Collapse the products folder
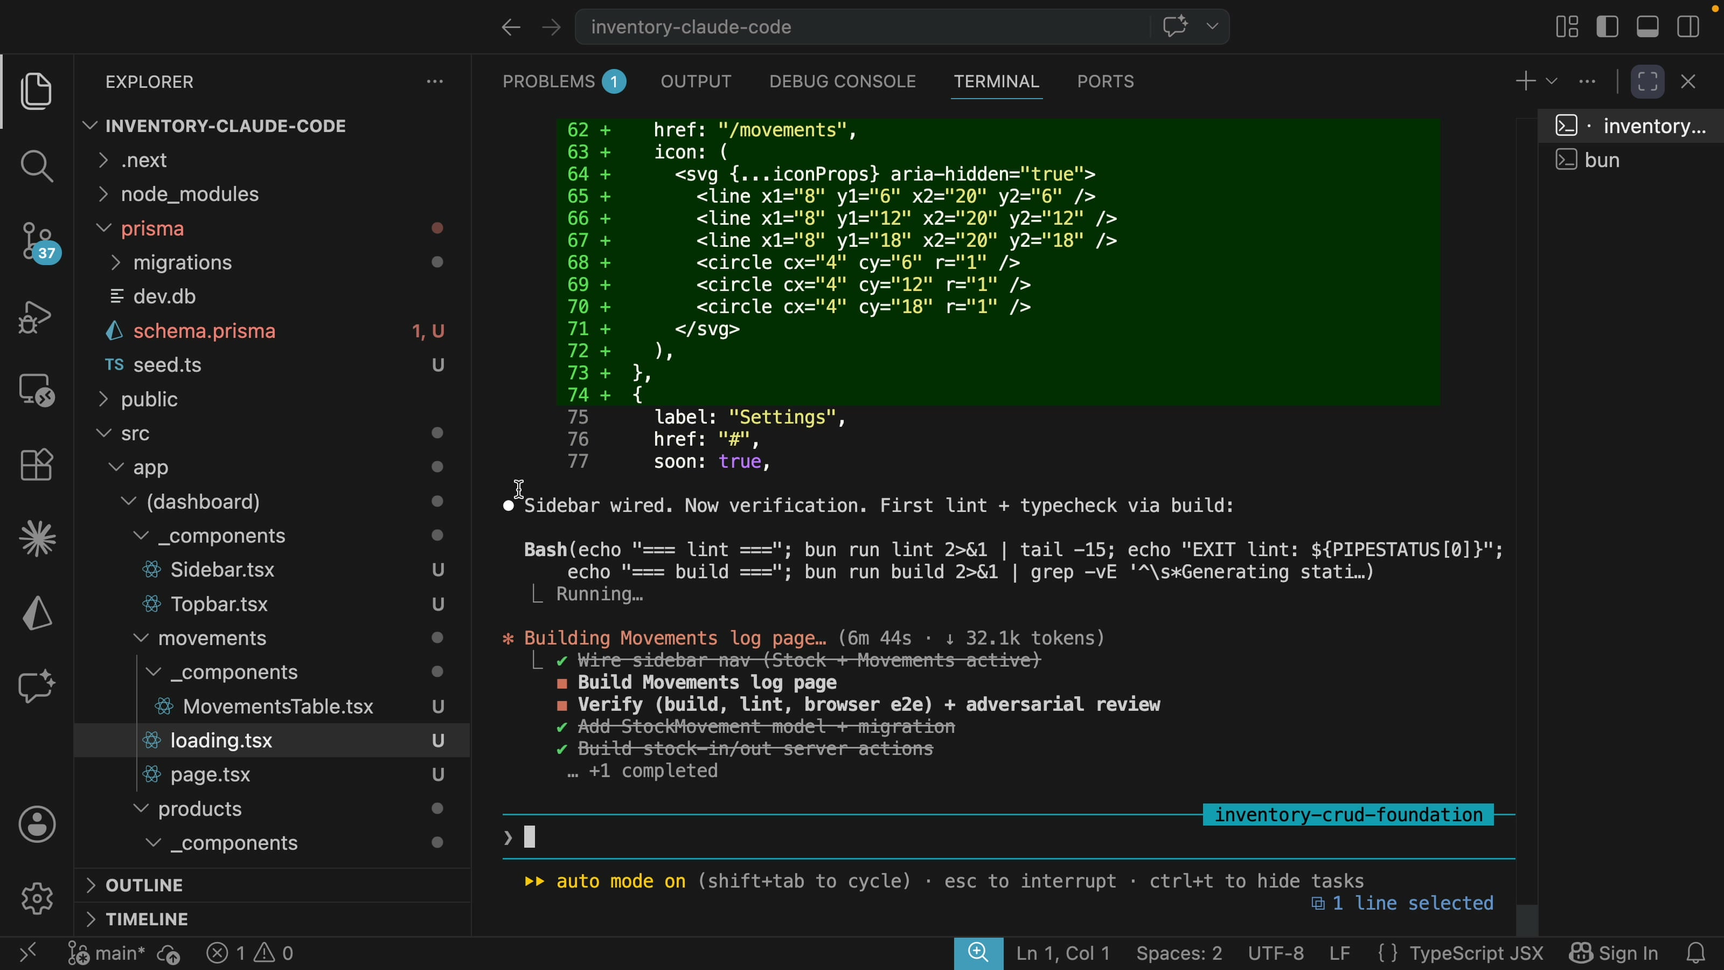Screen dimensions: 1724x970 [199, 809]
